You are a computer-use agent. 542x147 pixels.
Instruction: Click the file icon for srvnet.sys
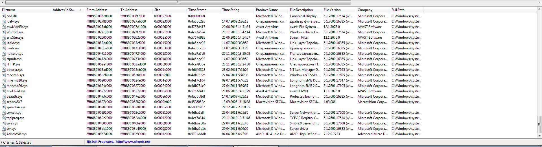click(x=4, y=113)
